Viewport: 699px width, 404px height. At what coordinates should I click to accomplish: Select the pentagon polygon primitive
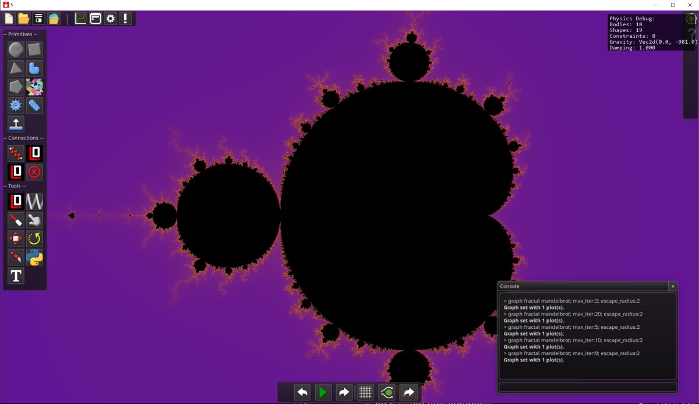point(16,87)
